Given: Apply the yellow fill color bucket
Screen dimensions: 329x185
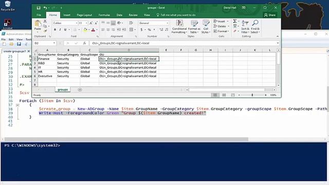Looking at the screenshot, I should point(85,30).
